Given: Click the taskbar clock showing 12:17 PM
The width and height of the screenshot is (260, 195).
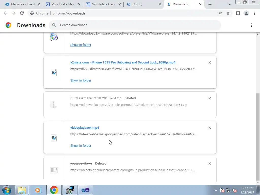Looking at the screenshot, I should point(247,190).
